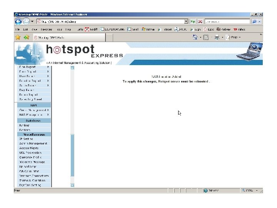Open the Tools menu
This screenshot has width=277, height=208.
click(x=59, y=29)
